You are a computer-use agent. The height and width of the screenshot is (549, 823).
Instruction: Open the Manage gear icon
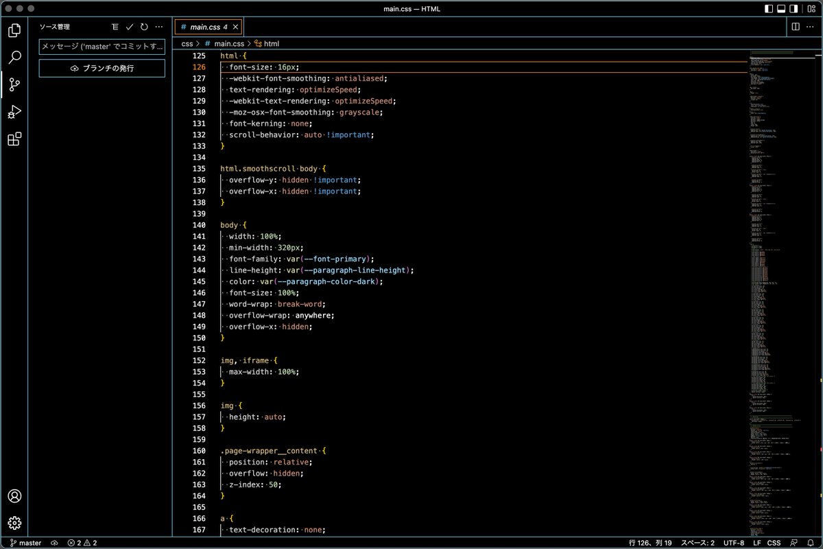click(14, 523)
